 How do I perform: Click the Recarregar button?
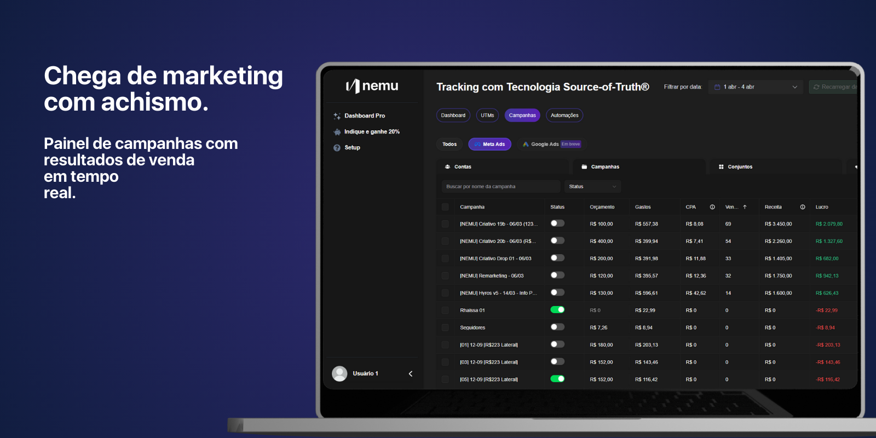click(833, 87)
